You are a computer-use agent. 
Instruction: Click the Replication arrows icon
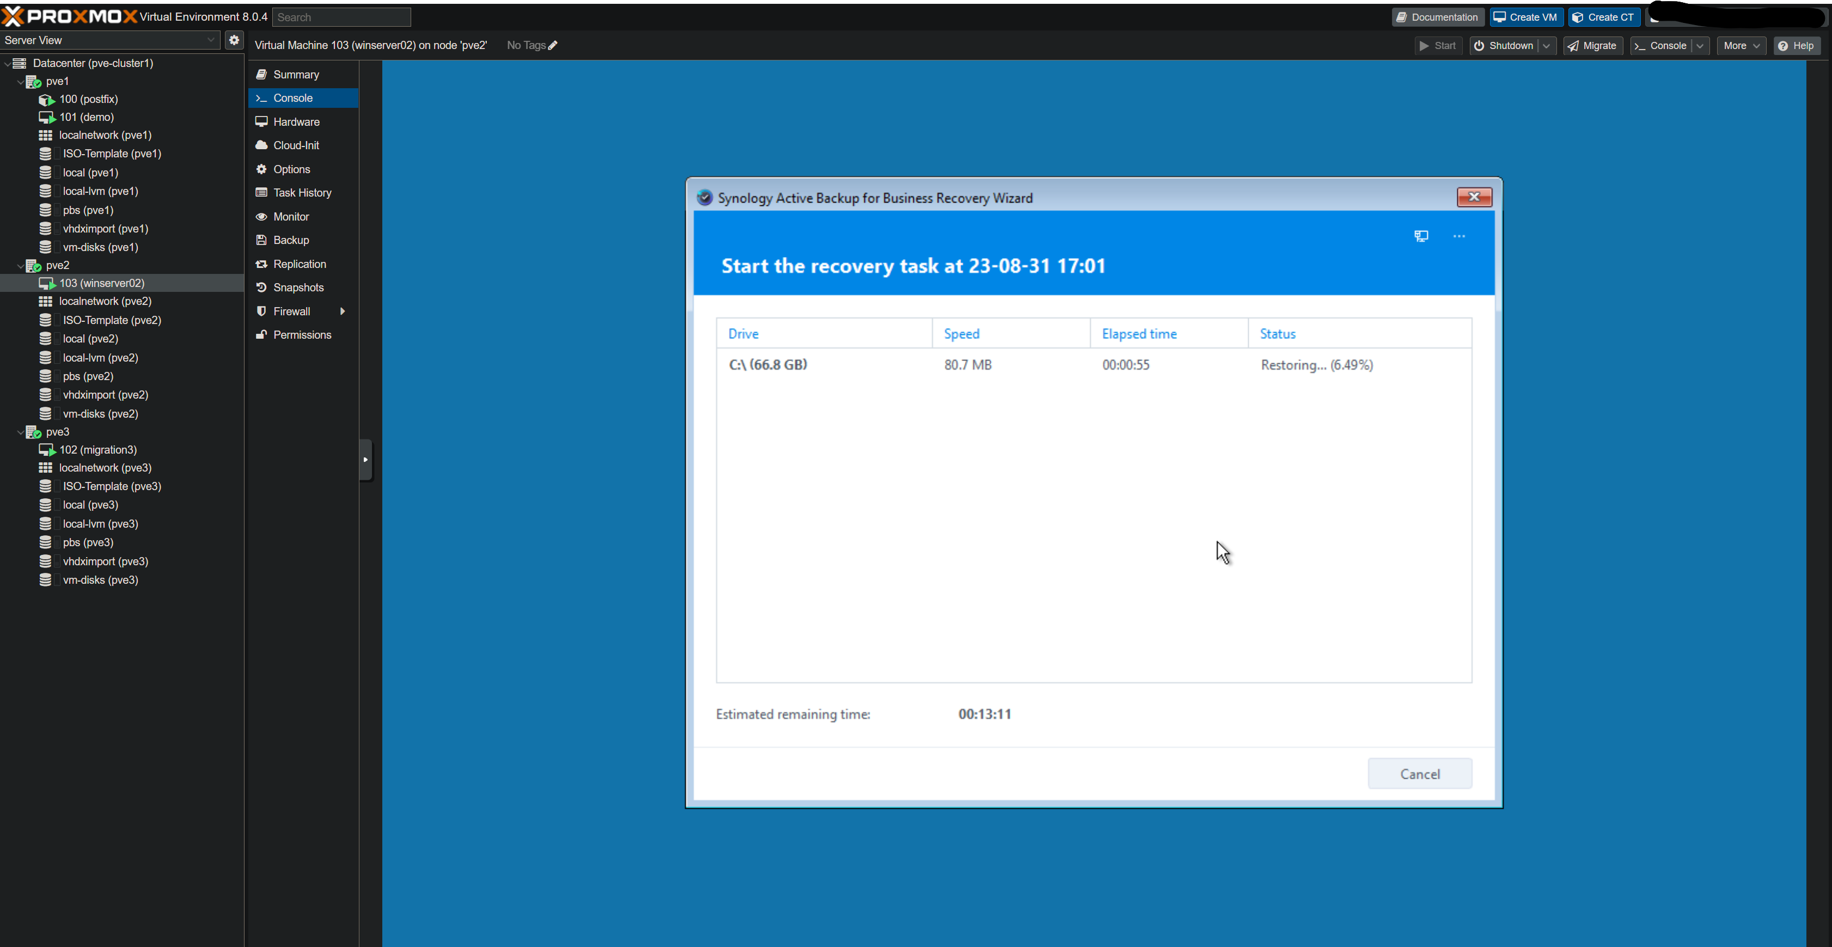point(261,264)
